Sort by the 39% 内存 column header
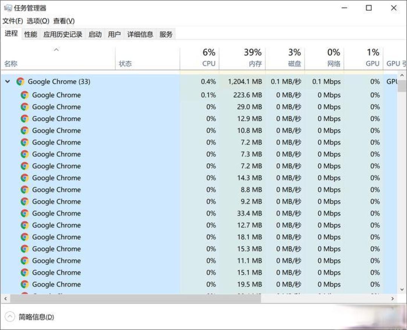The height and width of the screenshot is (330, 407). tap(242, 58)
